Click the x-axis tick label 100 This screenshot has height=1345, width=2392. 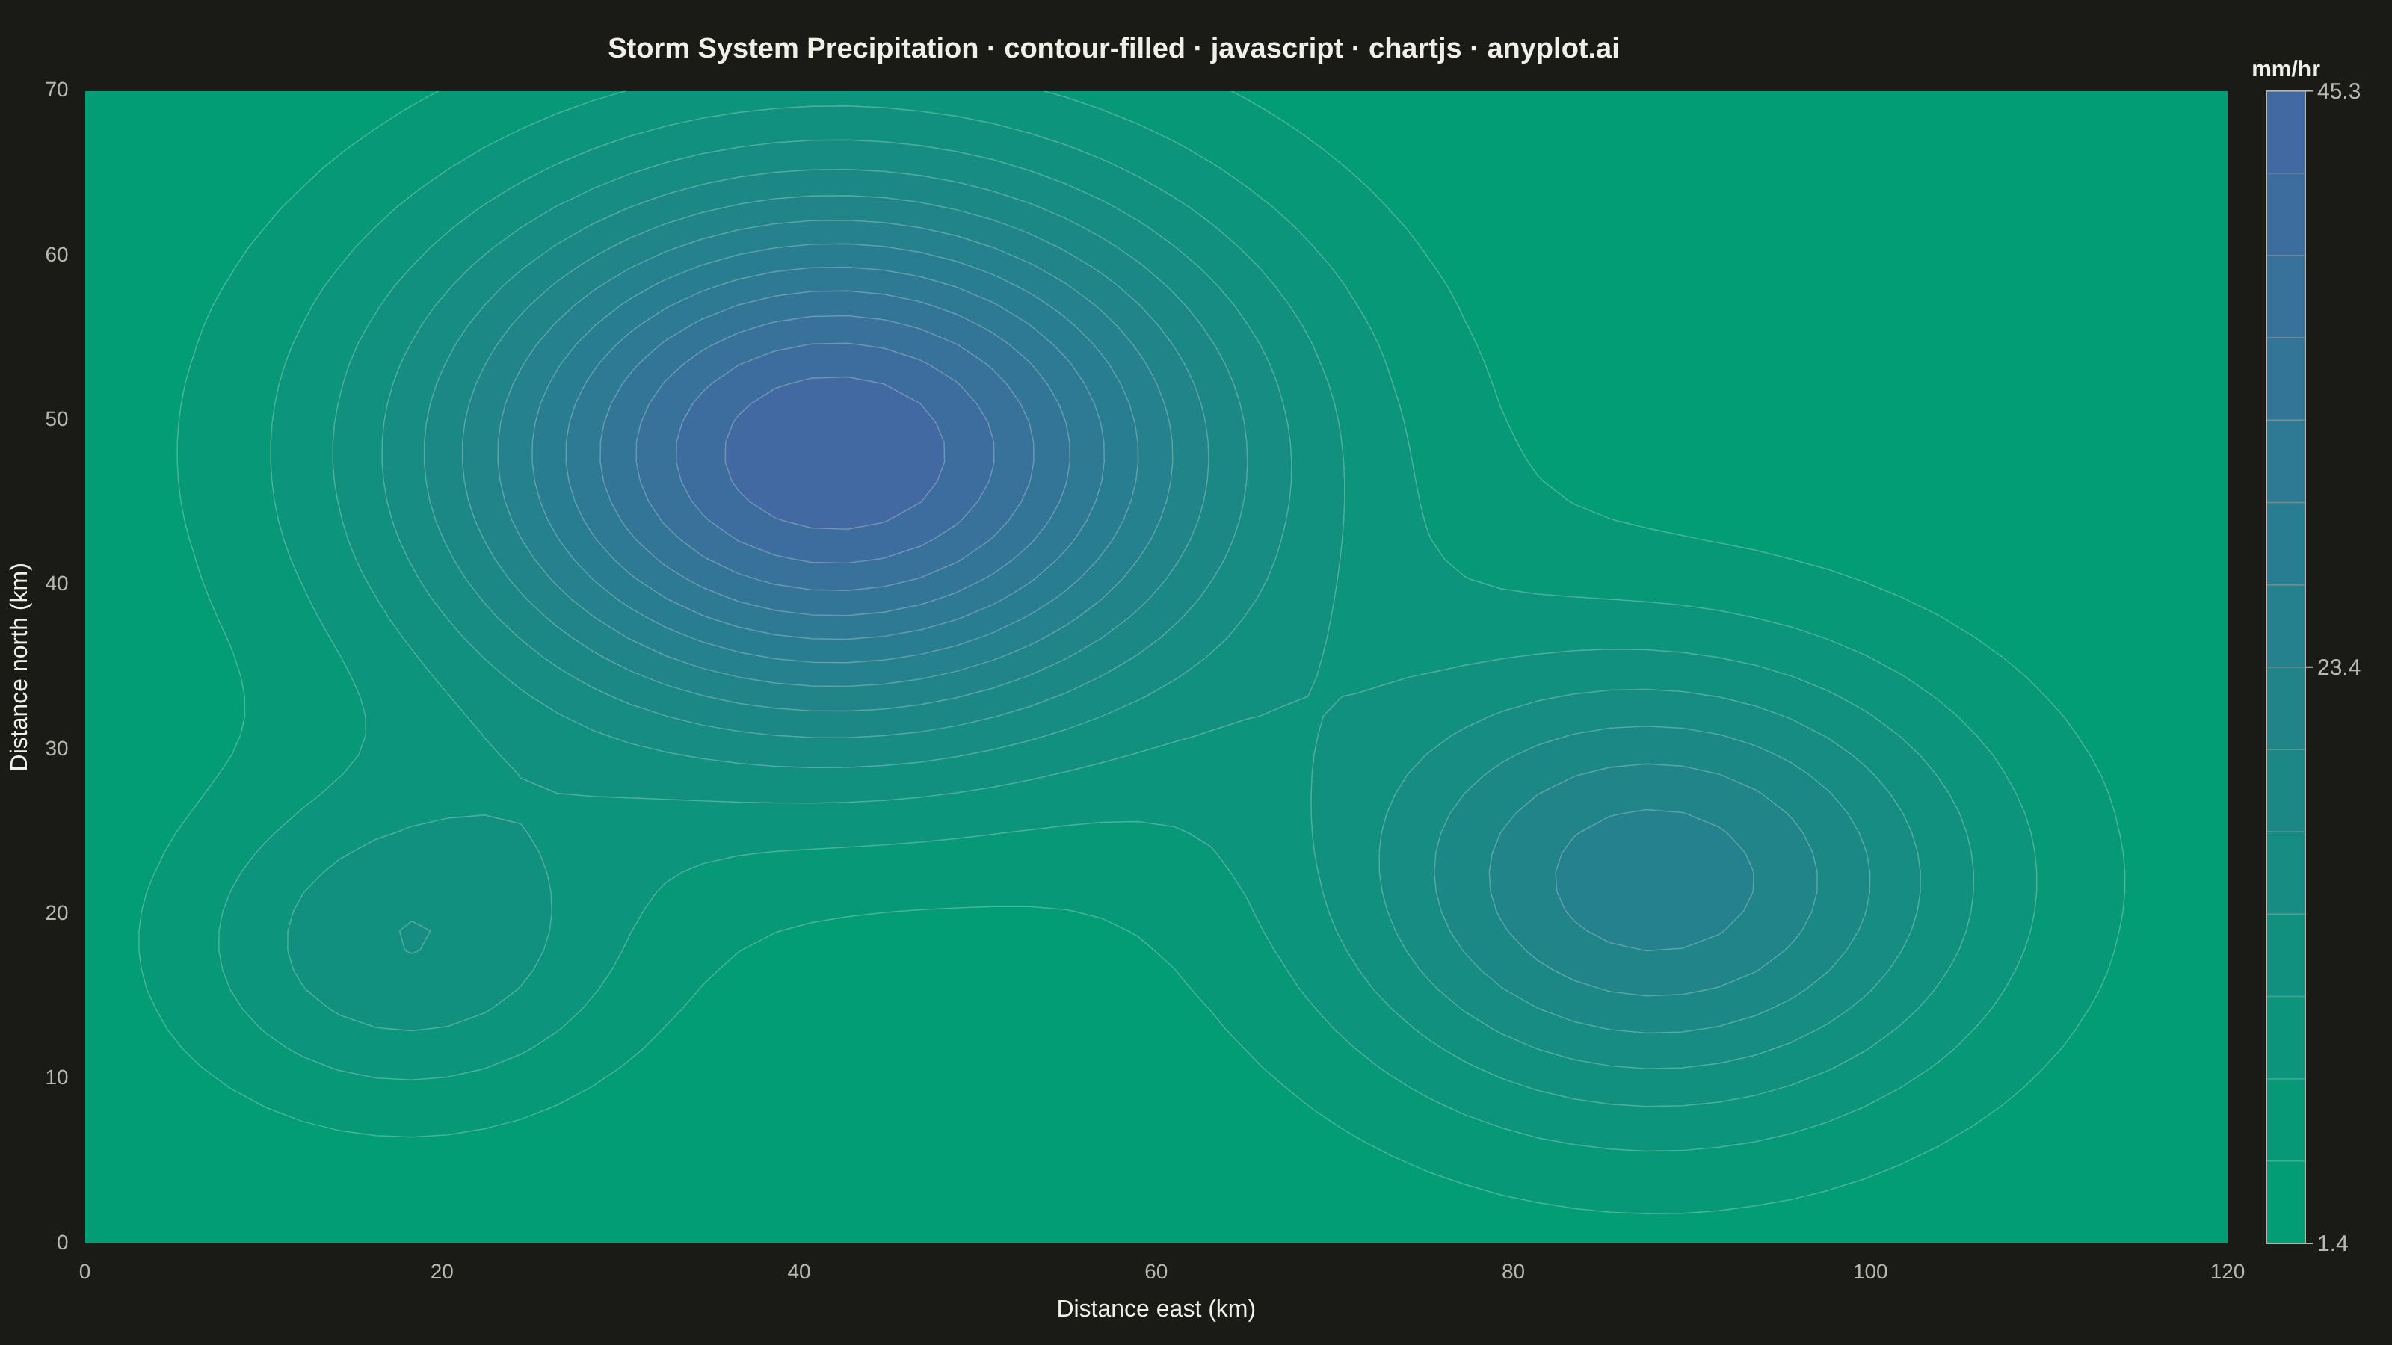coord(1870,1272)
